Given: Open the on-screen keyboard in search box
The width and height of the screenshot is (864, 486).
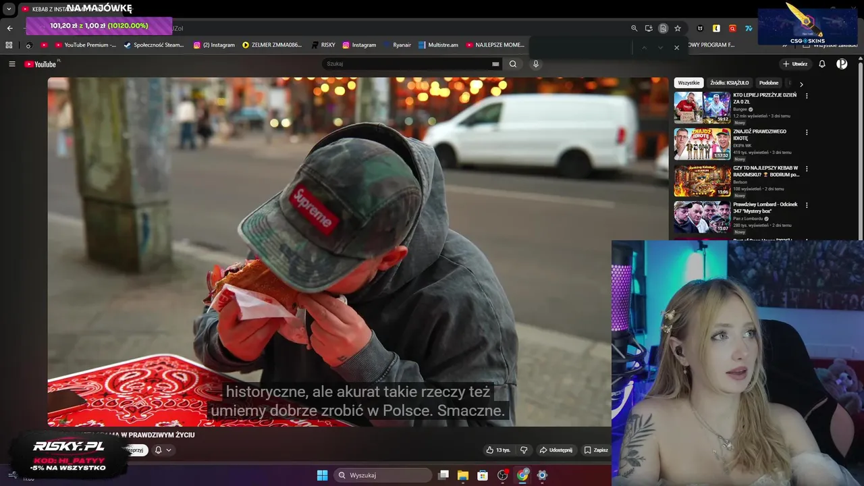Looking at the screenshot, I should point(495,64).
